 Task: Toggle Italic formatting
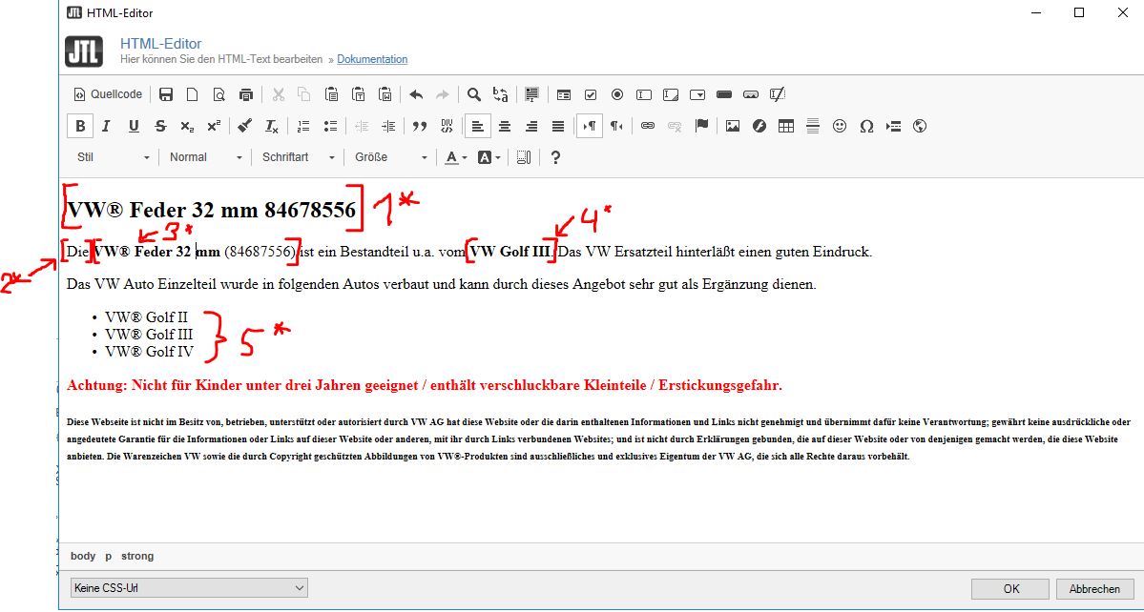tap(107, 126)
